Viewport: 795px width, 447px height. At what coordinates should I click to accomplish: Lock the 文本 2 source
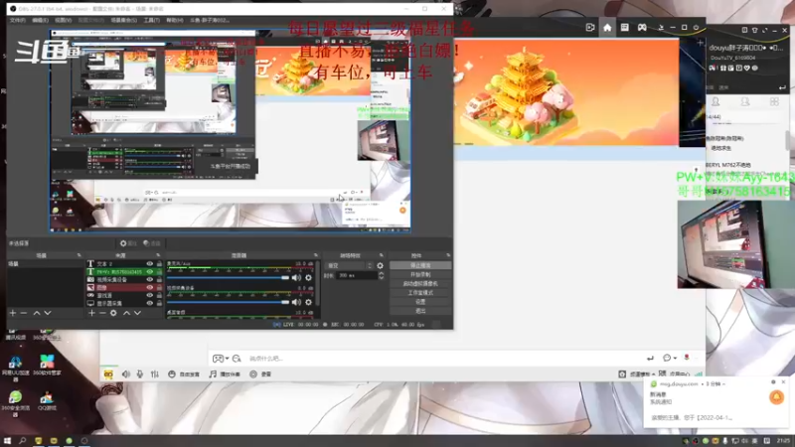159,264
